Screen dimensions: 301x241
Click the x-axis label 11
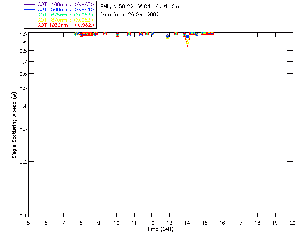point(134,223)
